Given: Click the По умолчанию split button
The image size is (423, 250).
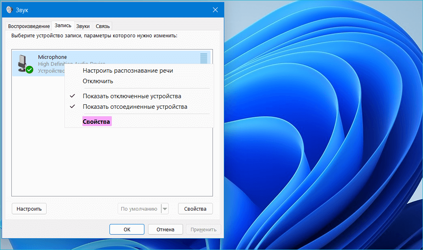Looking at the screenshot, I should [139, 209].
